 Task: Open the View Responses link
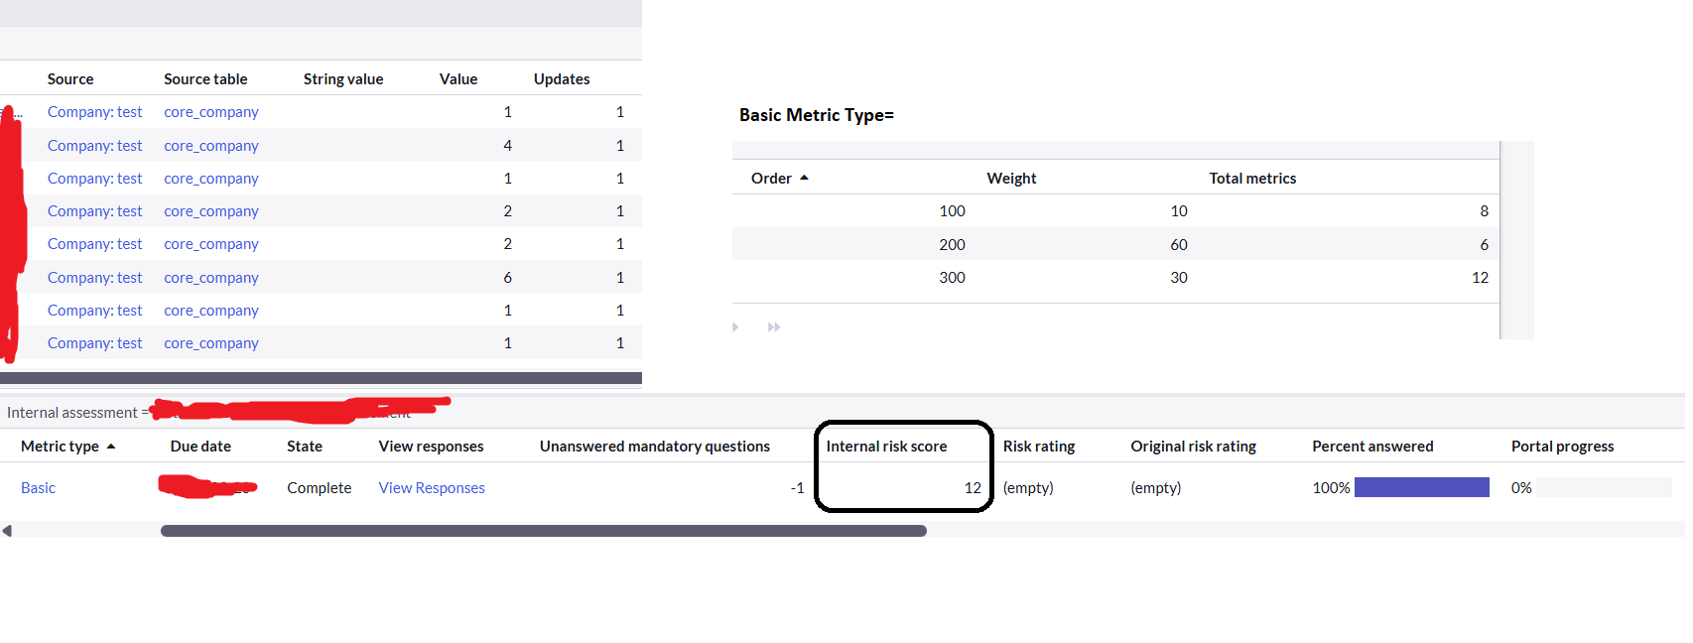click(432, 487)
